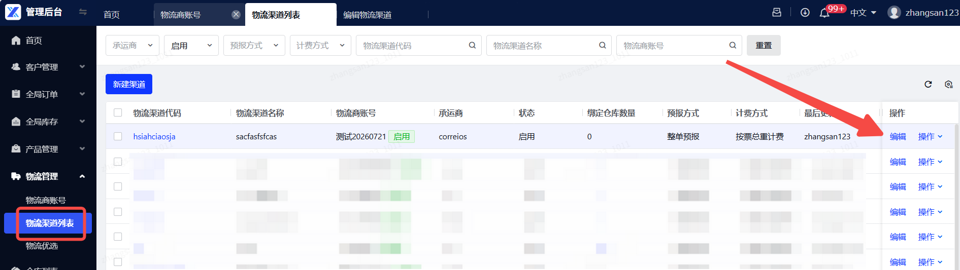Click the 物流管理 truck icon
The image size is (960, 270).
pyautogui.click(x=16, y=176)
